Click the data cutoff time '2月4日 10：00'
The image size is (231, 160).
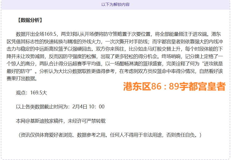[88, 107]
